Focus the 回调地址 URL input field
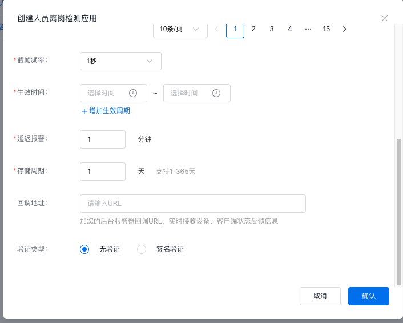 coord(192,204)
